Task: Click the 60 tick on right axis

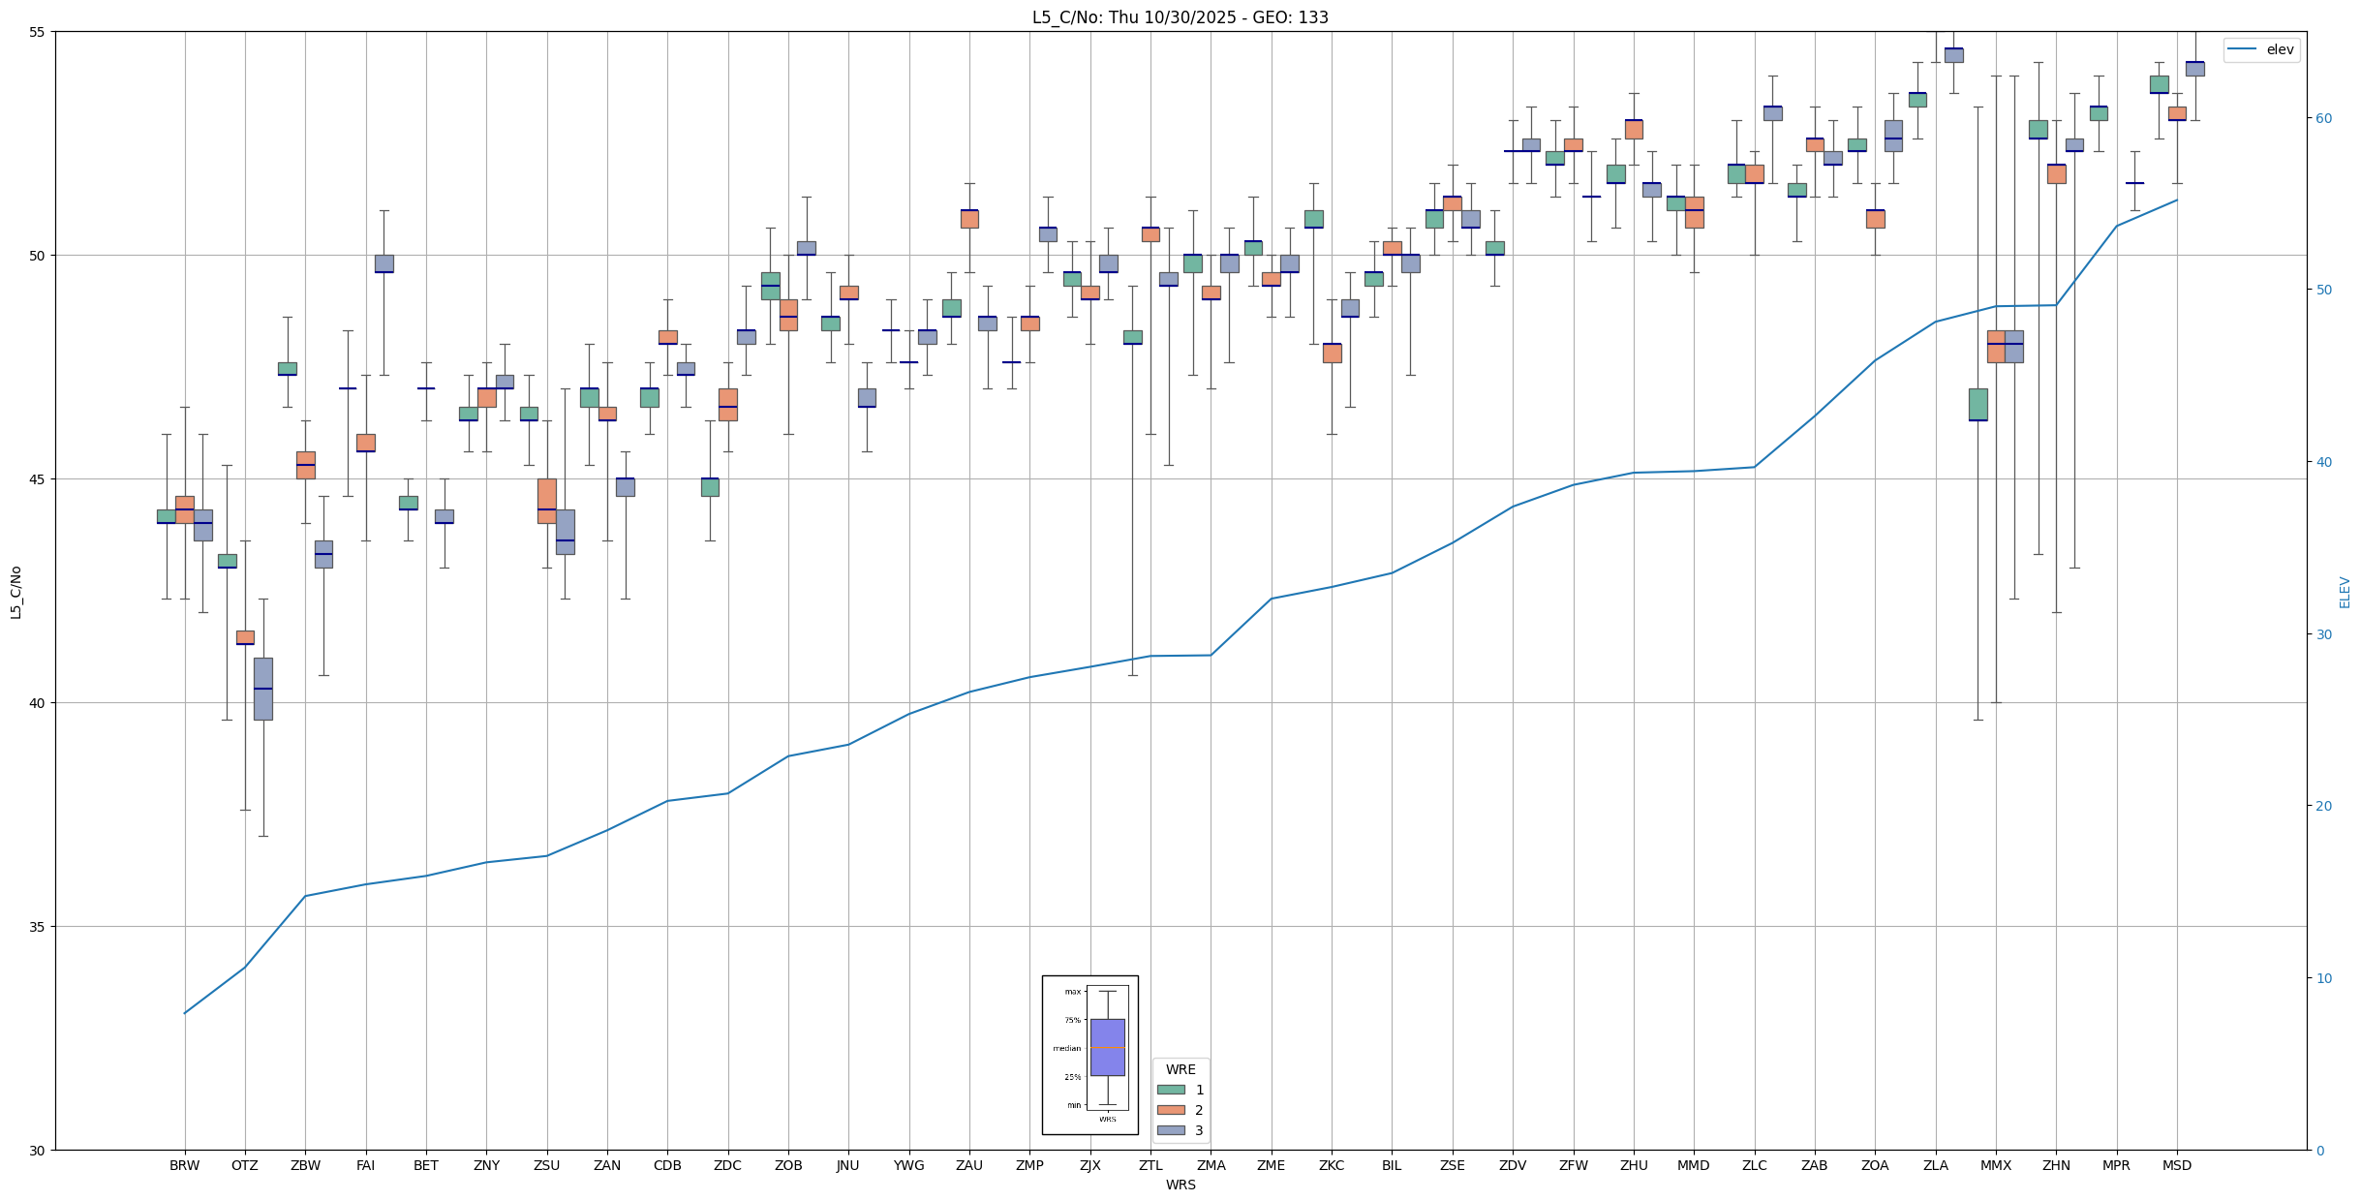Action: click(x=2322, y=118)
